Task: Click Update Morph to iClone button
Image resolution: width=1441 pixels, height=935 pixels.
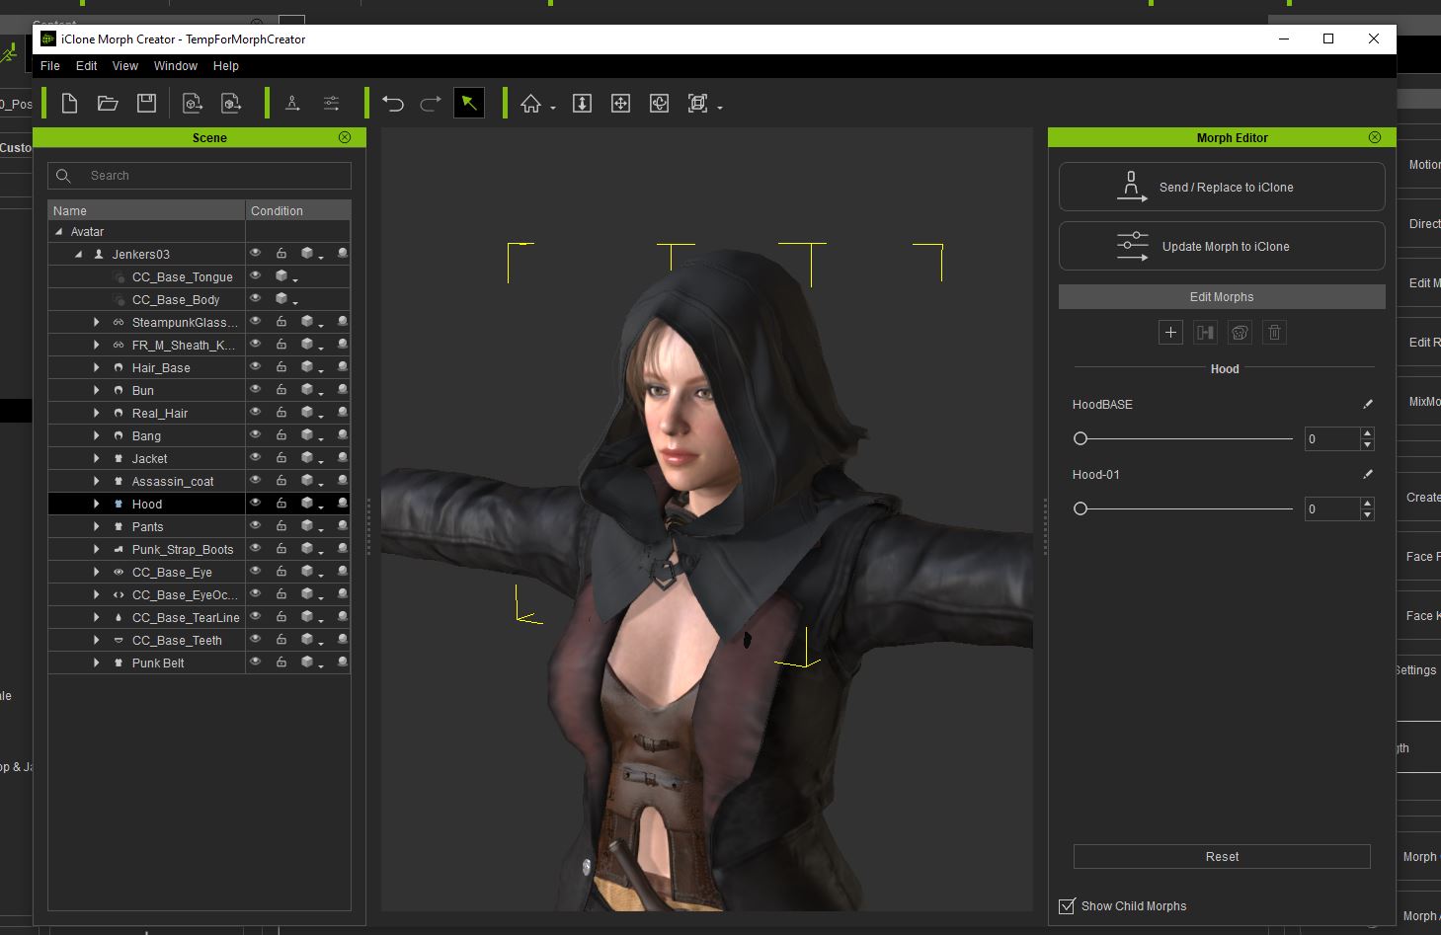Action: pos(1222,246)
